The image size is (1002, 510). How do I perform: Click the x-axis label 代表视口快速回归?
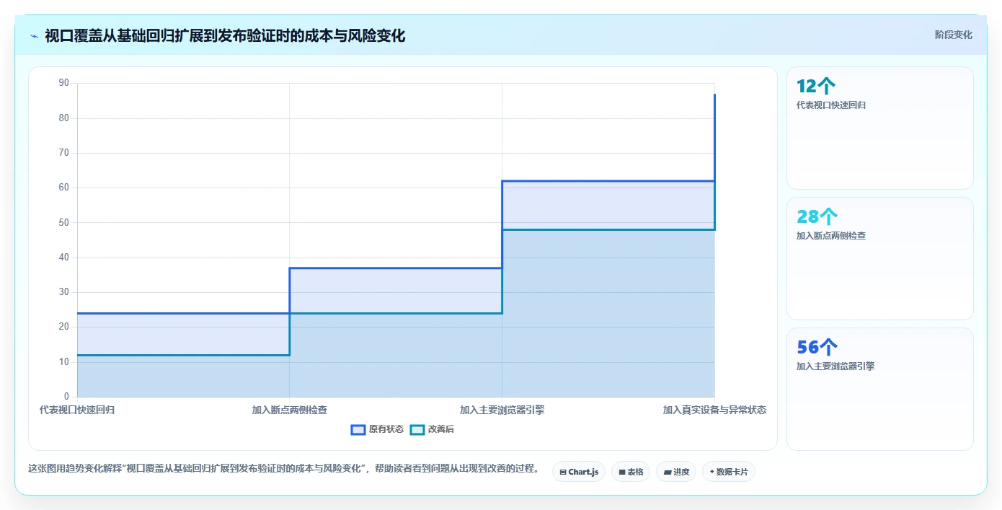pos(77,410)
